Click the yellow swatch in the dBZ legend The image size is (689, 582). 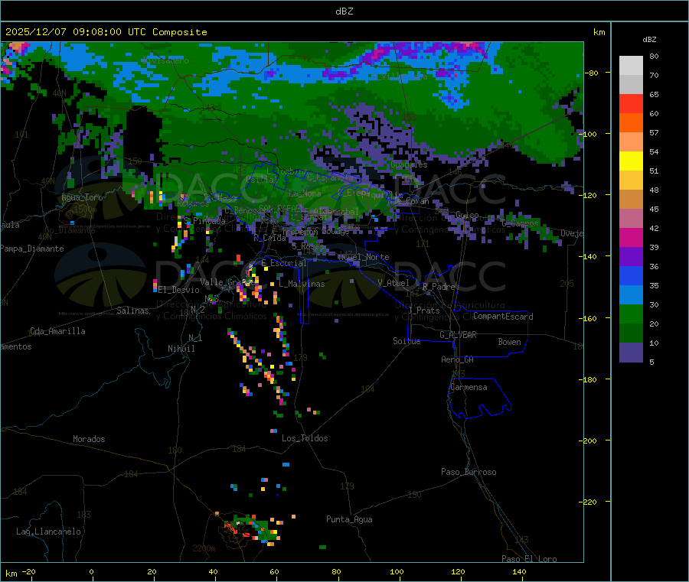point(631,161)
